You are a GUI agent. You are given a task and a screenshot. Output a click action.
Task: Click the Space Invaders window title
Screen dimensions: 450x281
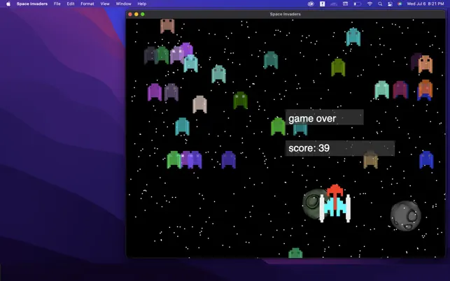[x=286, y=14]
